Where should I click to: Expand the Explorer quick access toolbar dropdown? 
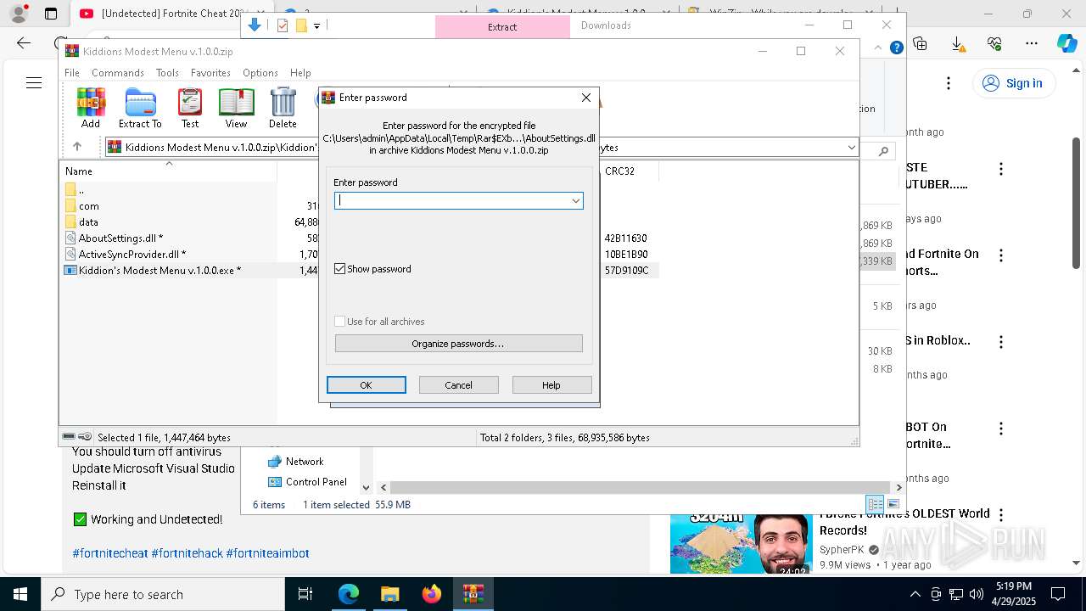pyautogui.click(x=316, y=26)
